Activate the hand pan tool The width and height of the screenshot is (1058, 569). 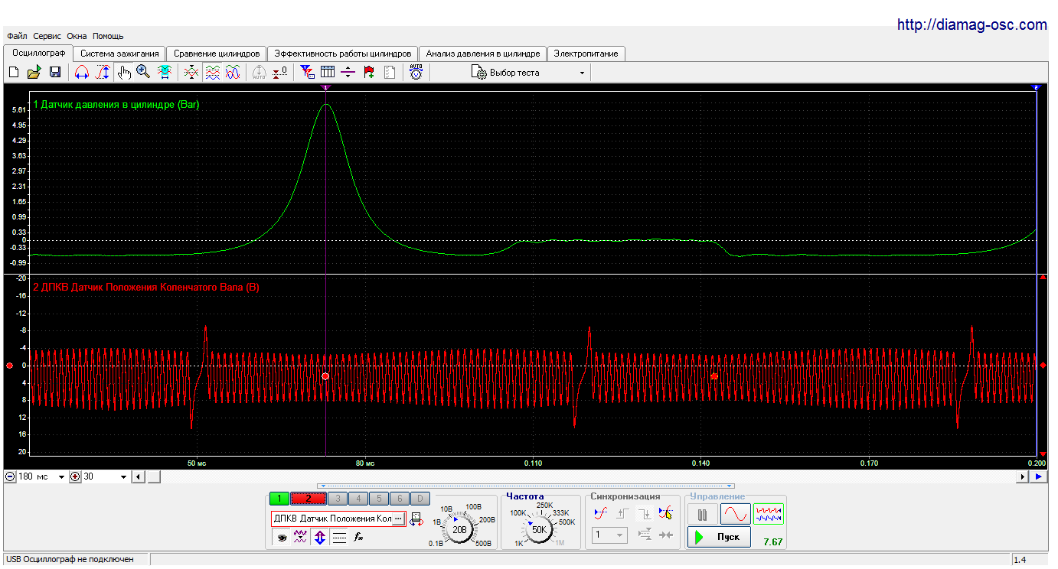click(x=124, y=72)
